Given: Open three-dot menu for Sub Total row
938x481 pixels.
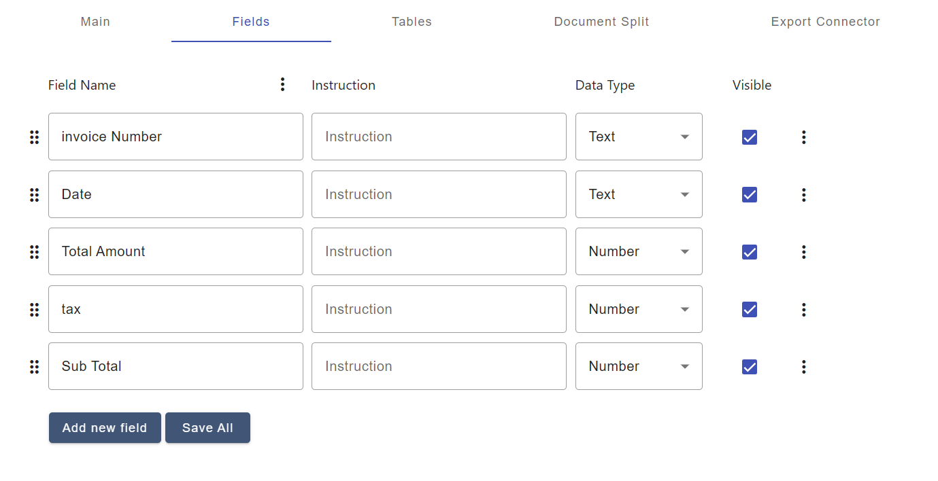Looking at the screenshot, I should tap(803, 367).
